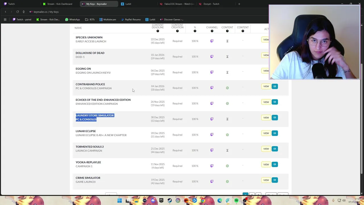This screenshot has height=205, width=364.
Task: Click the Twitch channel icon for Dollhouse of Dead
Action: (212, 56)
